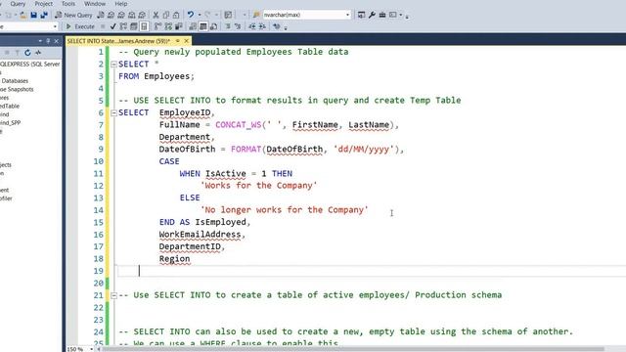The image size is (626, 352).
Task: Click Display Estimated Execution Plan icon
Action: [x=123, y=26]
